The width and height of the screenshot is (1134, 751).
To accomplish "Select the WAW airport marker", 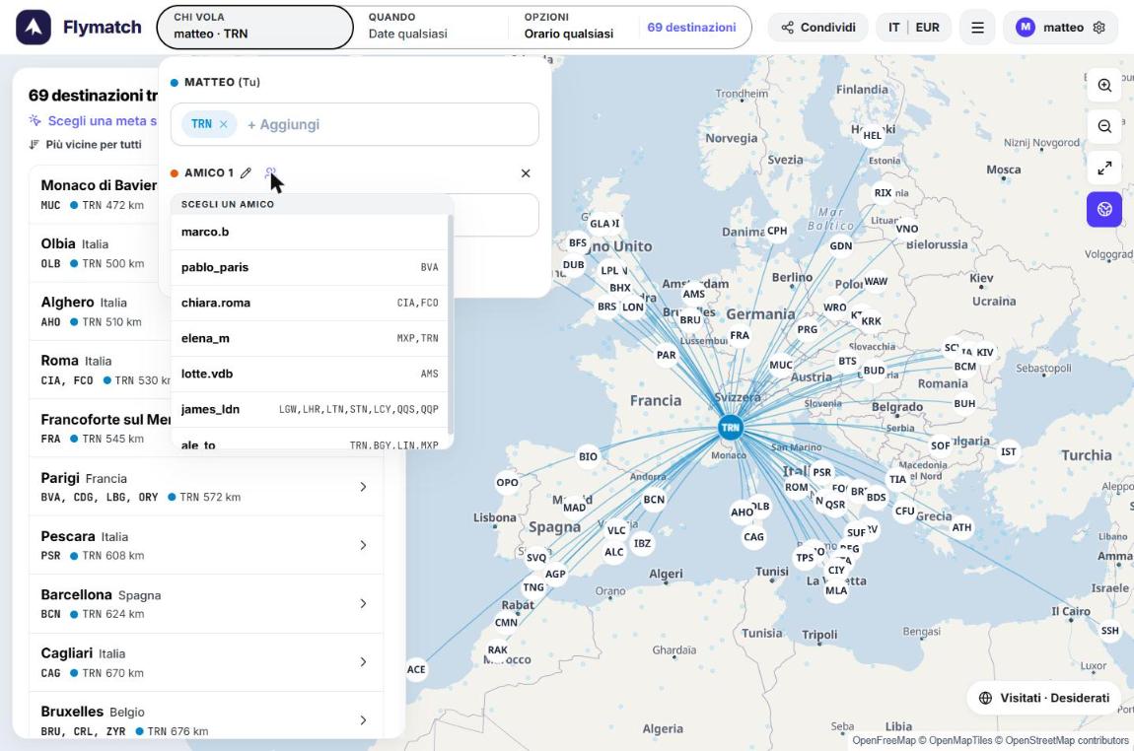I will (875, 281).
